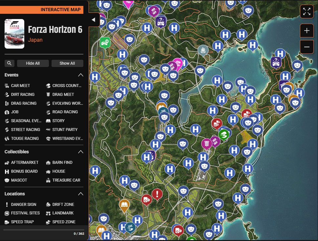Toggle Festival Sites markers
318x241 pixels.
(22, 213)
